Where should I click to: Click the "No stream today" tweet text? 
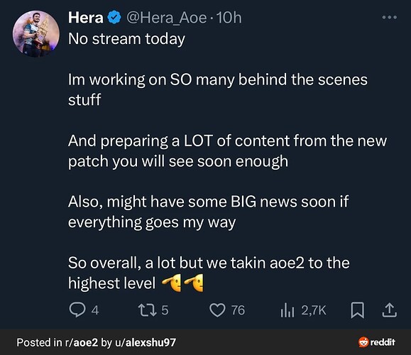click(x=126, y=39)
